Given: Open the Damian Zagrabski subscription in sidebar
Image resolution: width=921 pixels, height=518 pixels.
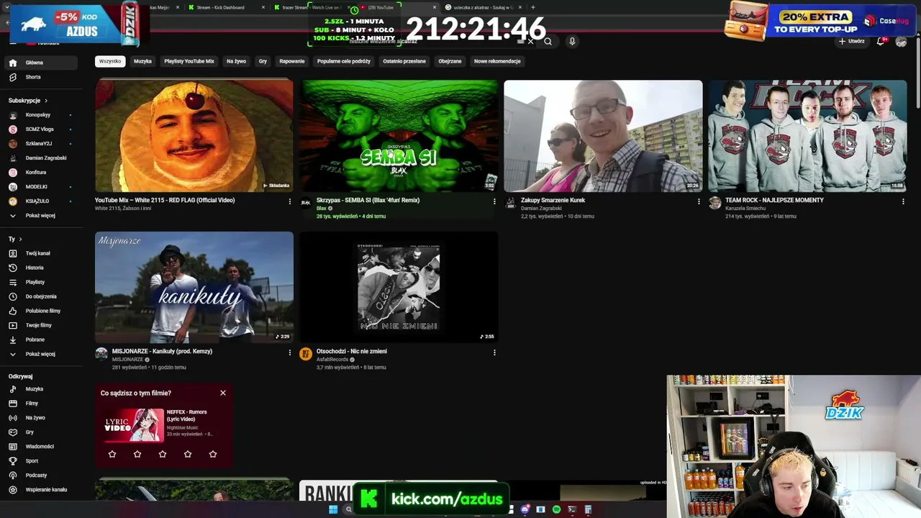Looking at the screenshot, I should tap(42, 158).
